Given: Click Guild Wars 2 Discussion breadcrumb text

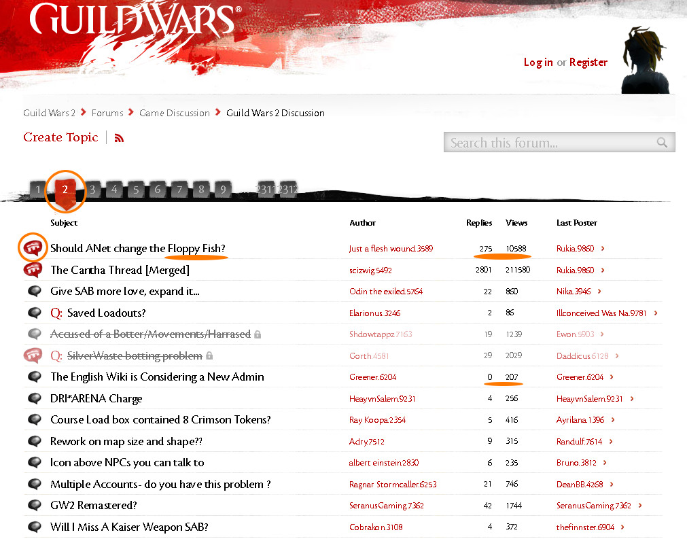Looking at the screenshot, I should point(275,113).
